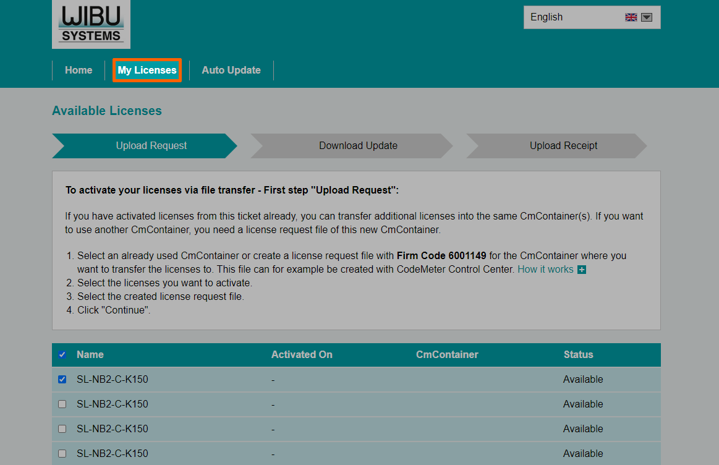This screenshot has height=465, width=719.
Task: Open the Auto Update menu item
Action: pyautogui.click(x=231, y=70)
